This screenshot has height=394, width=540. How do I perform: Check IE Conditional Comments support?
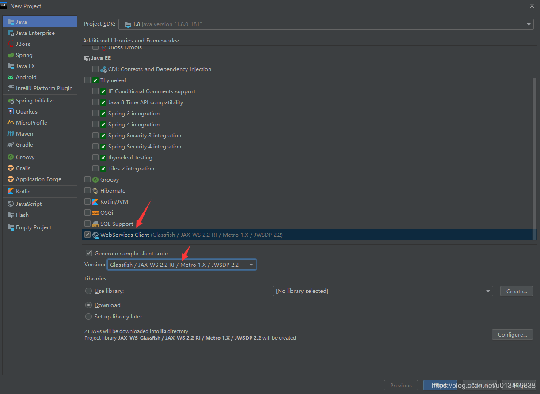tap(95, 91)
